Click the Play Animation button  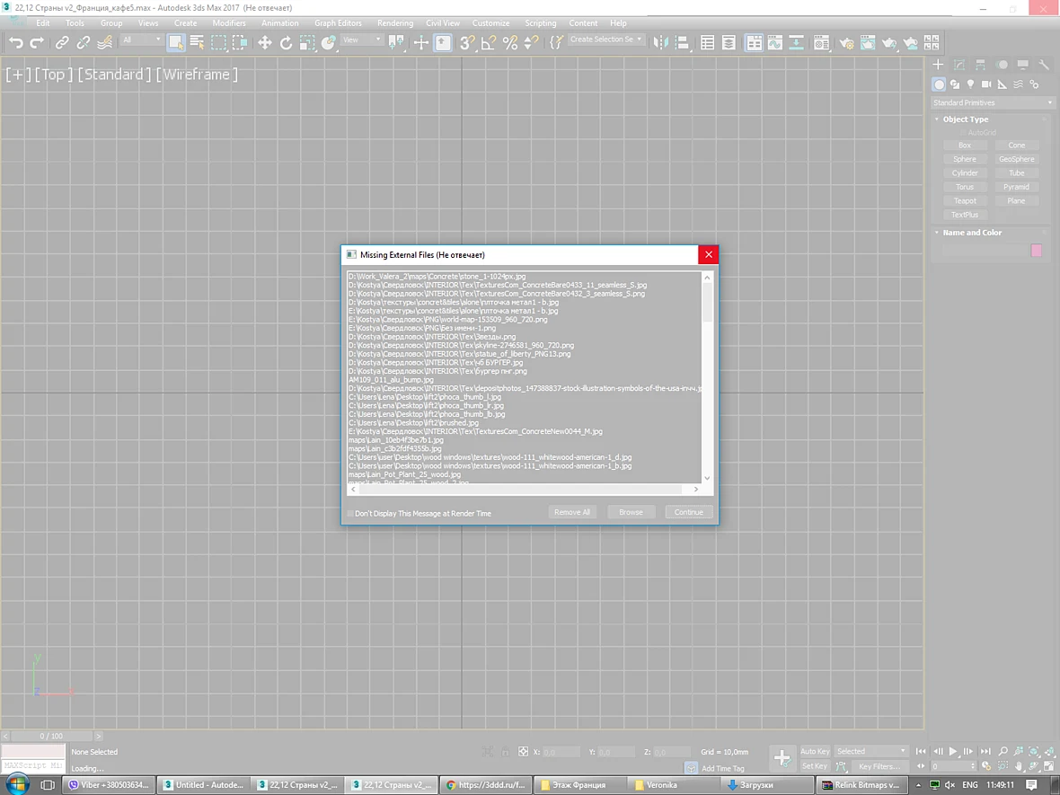(x=953, y=751)
